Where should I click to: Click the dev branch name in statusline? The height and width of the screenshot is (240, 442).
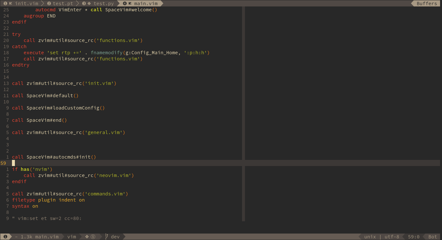115,236
